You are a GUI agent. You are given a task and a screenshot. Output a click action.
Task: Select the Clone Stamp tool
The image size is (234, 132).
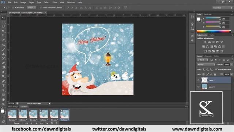click(3, 54)
